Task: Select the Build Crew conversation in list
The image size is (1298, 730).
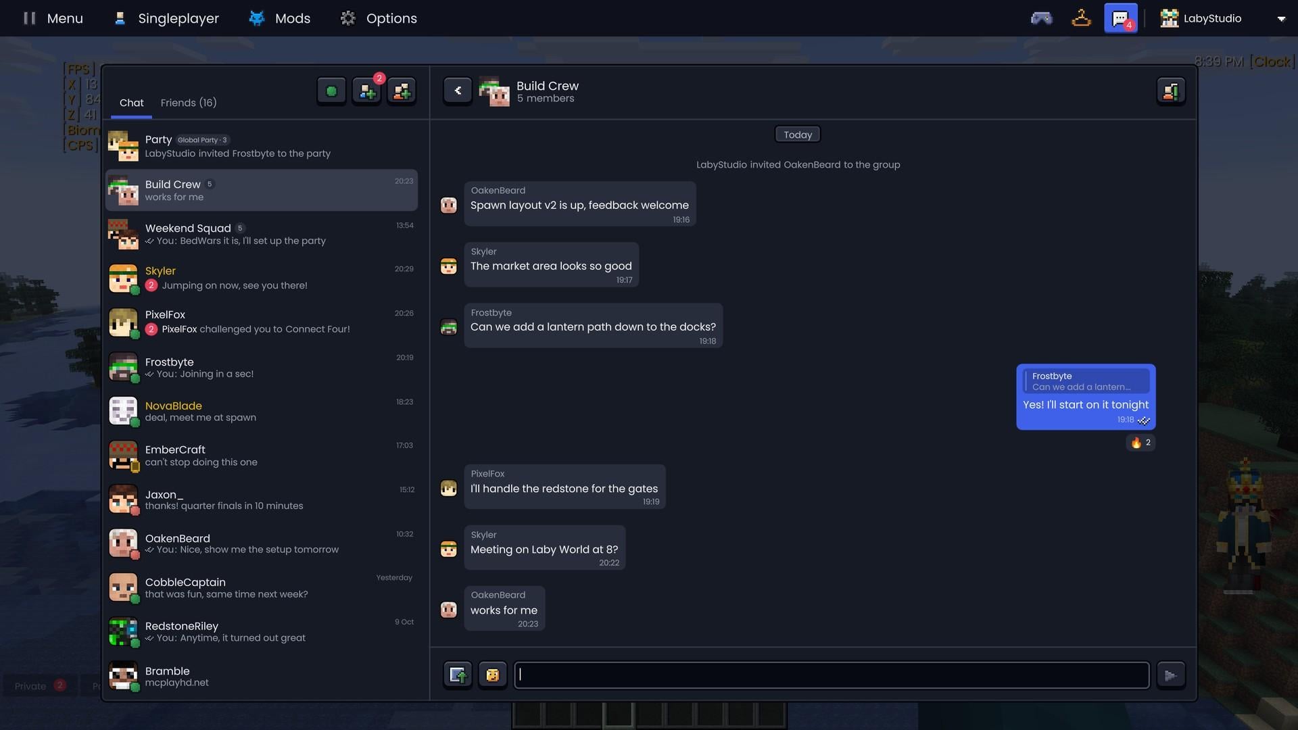Action: 262,190
